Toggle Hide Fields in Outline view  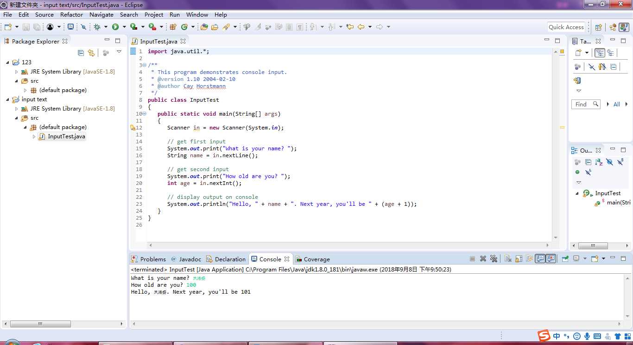609,162
